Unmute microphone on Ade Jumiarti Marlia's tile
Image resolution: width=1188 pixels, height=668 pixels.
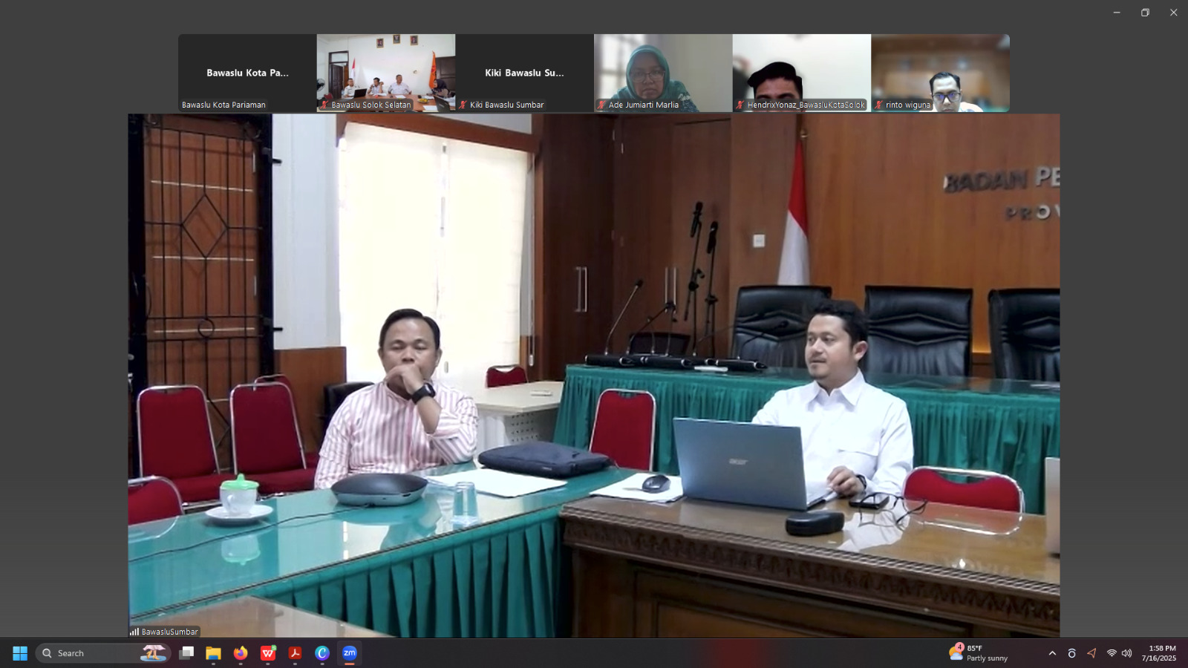click(600, 105)
